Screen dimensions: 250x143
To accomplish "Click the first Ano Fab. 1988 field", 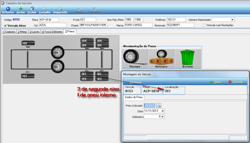I will (129, 20).
